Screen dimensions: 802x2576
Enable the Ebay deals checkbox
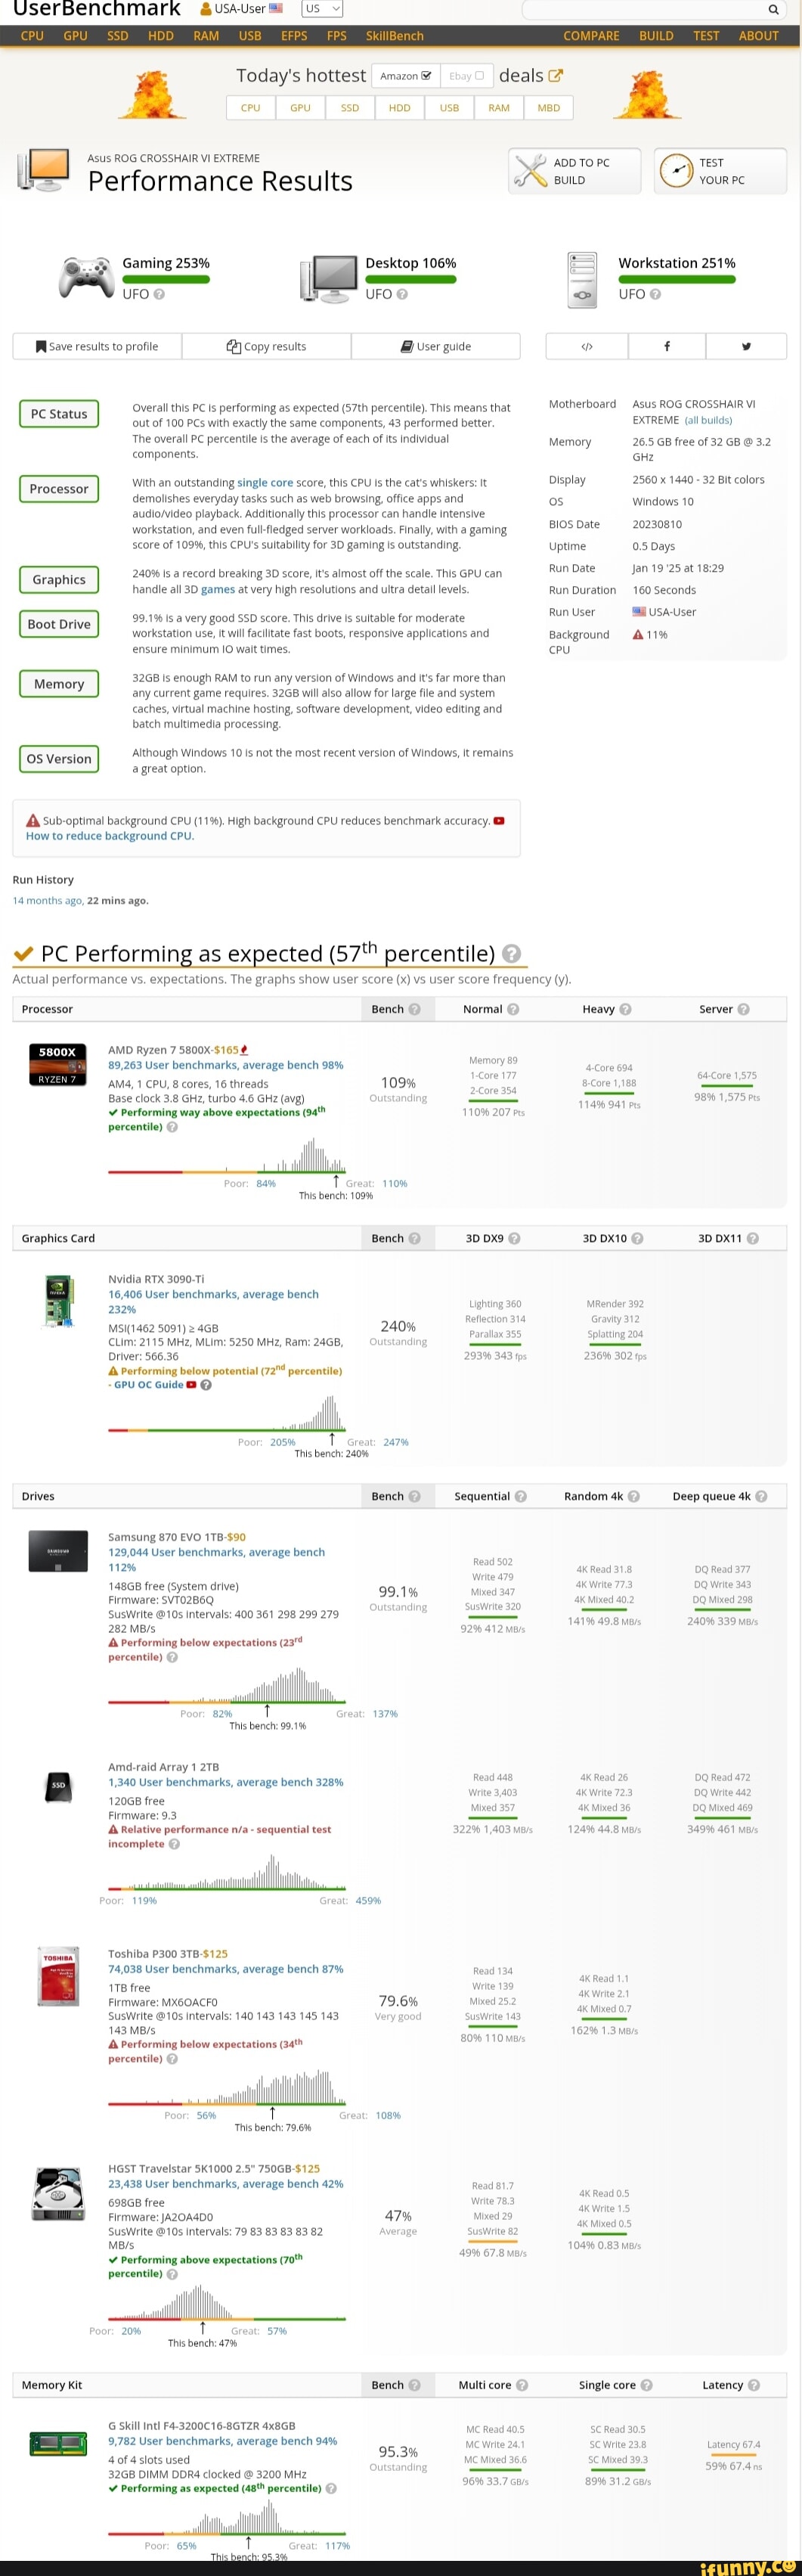tap(479, 76)
